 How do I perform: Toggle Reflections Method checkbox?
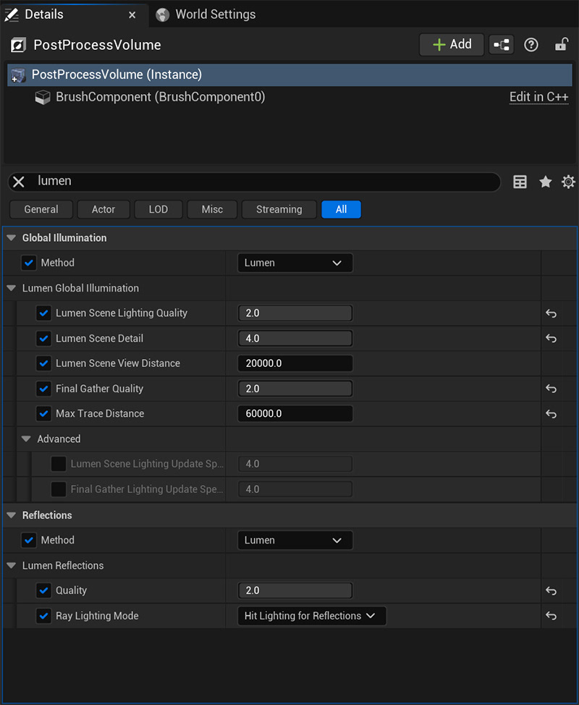[29, 540]
